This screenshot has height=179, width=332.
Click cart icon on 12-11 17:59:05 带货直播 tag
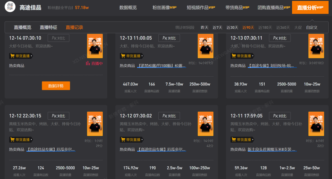pos(234,140)
